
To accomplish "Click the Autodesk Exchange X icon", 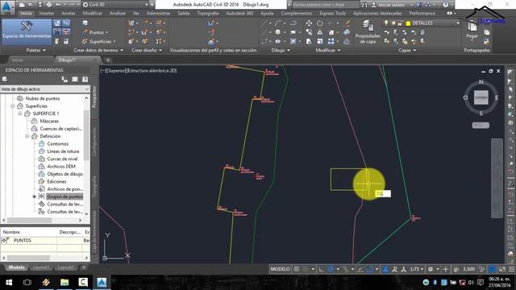I will (419, 5).
